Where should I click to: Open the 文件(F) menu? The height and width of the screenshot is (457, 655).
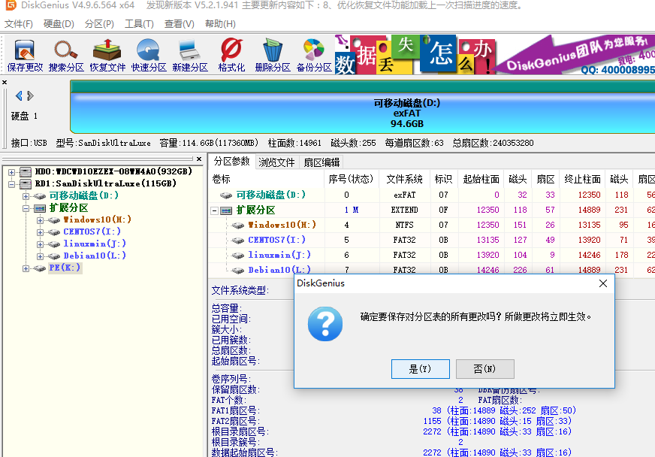(18, 24)
